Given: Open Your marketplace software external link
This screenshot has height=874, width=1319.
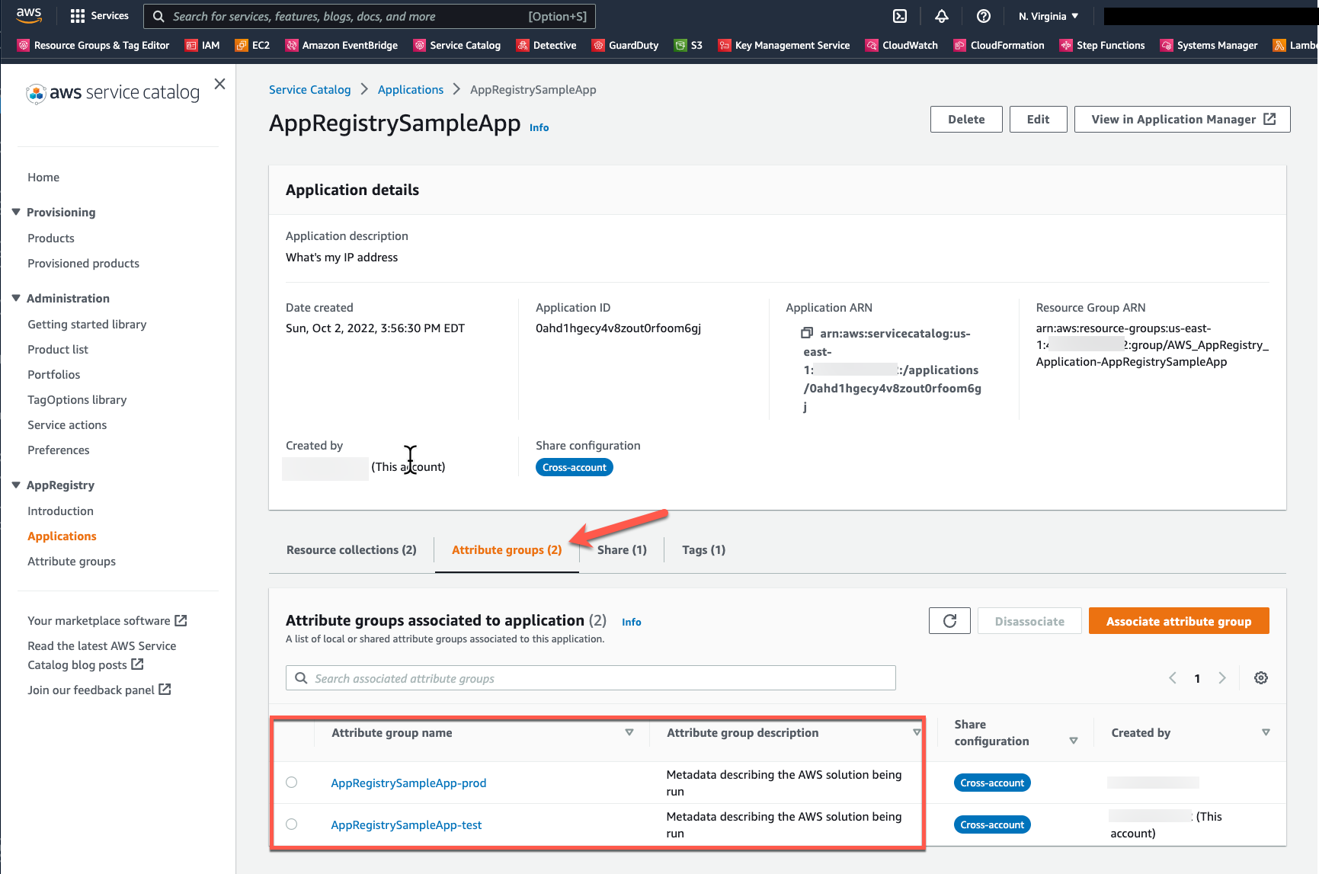Looking at the screenshot, I should point(107,620).
